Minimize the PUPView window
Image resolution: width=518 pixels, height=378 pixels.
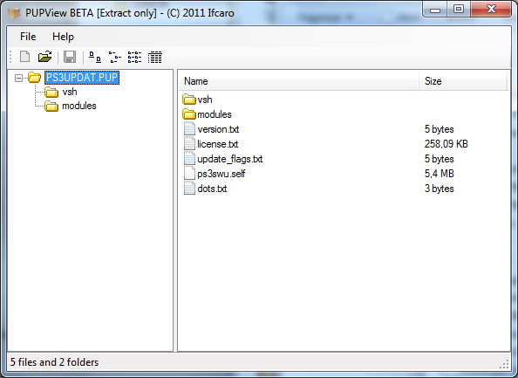(435, 10)
